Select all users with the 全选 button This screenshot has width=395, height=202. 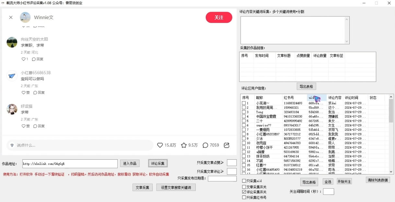click(x=327, y=181)
